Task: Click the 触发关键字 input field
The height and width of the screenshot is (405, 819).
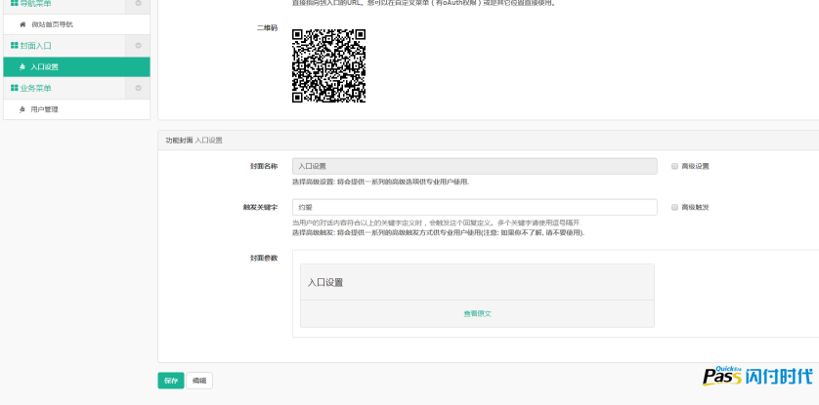Action: click(x=474, y=207)
